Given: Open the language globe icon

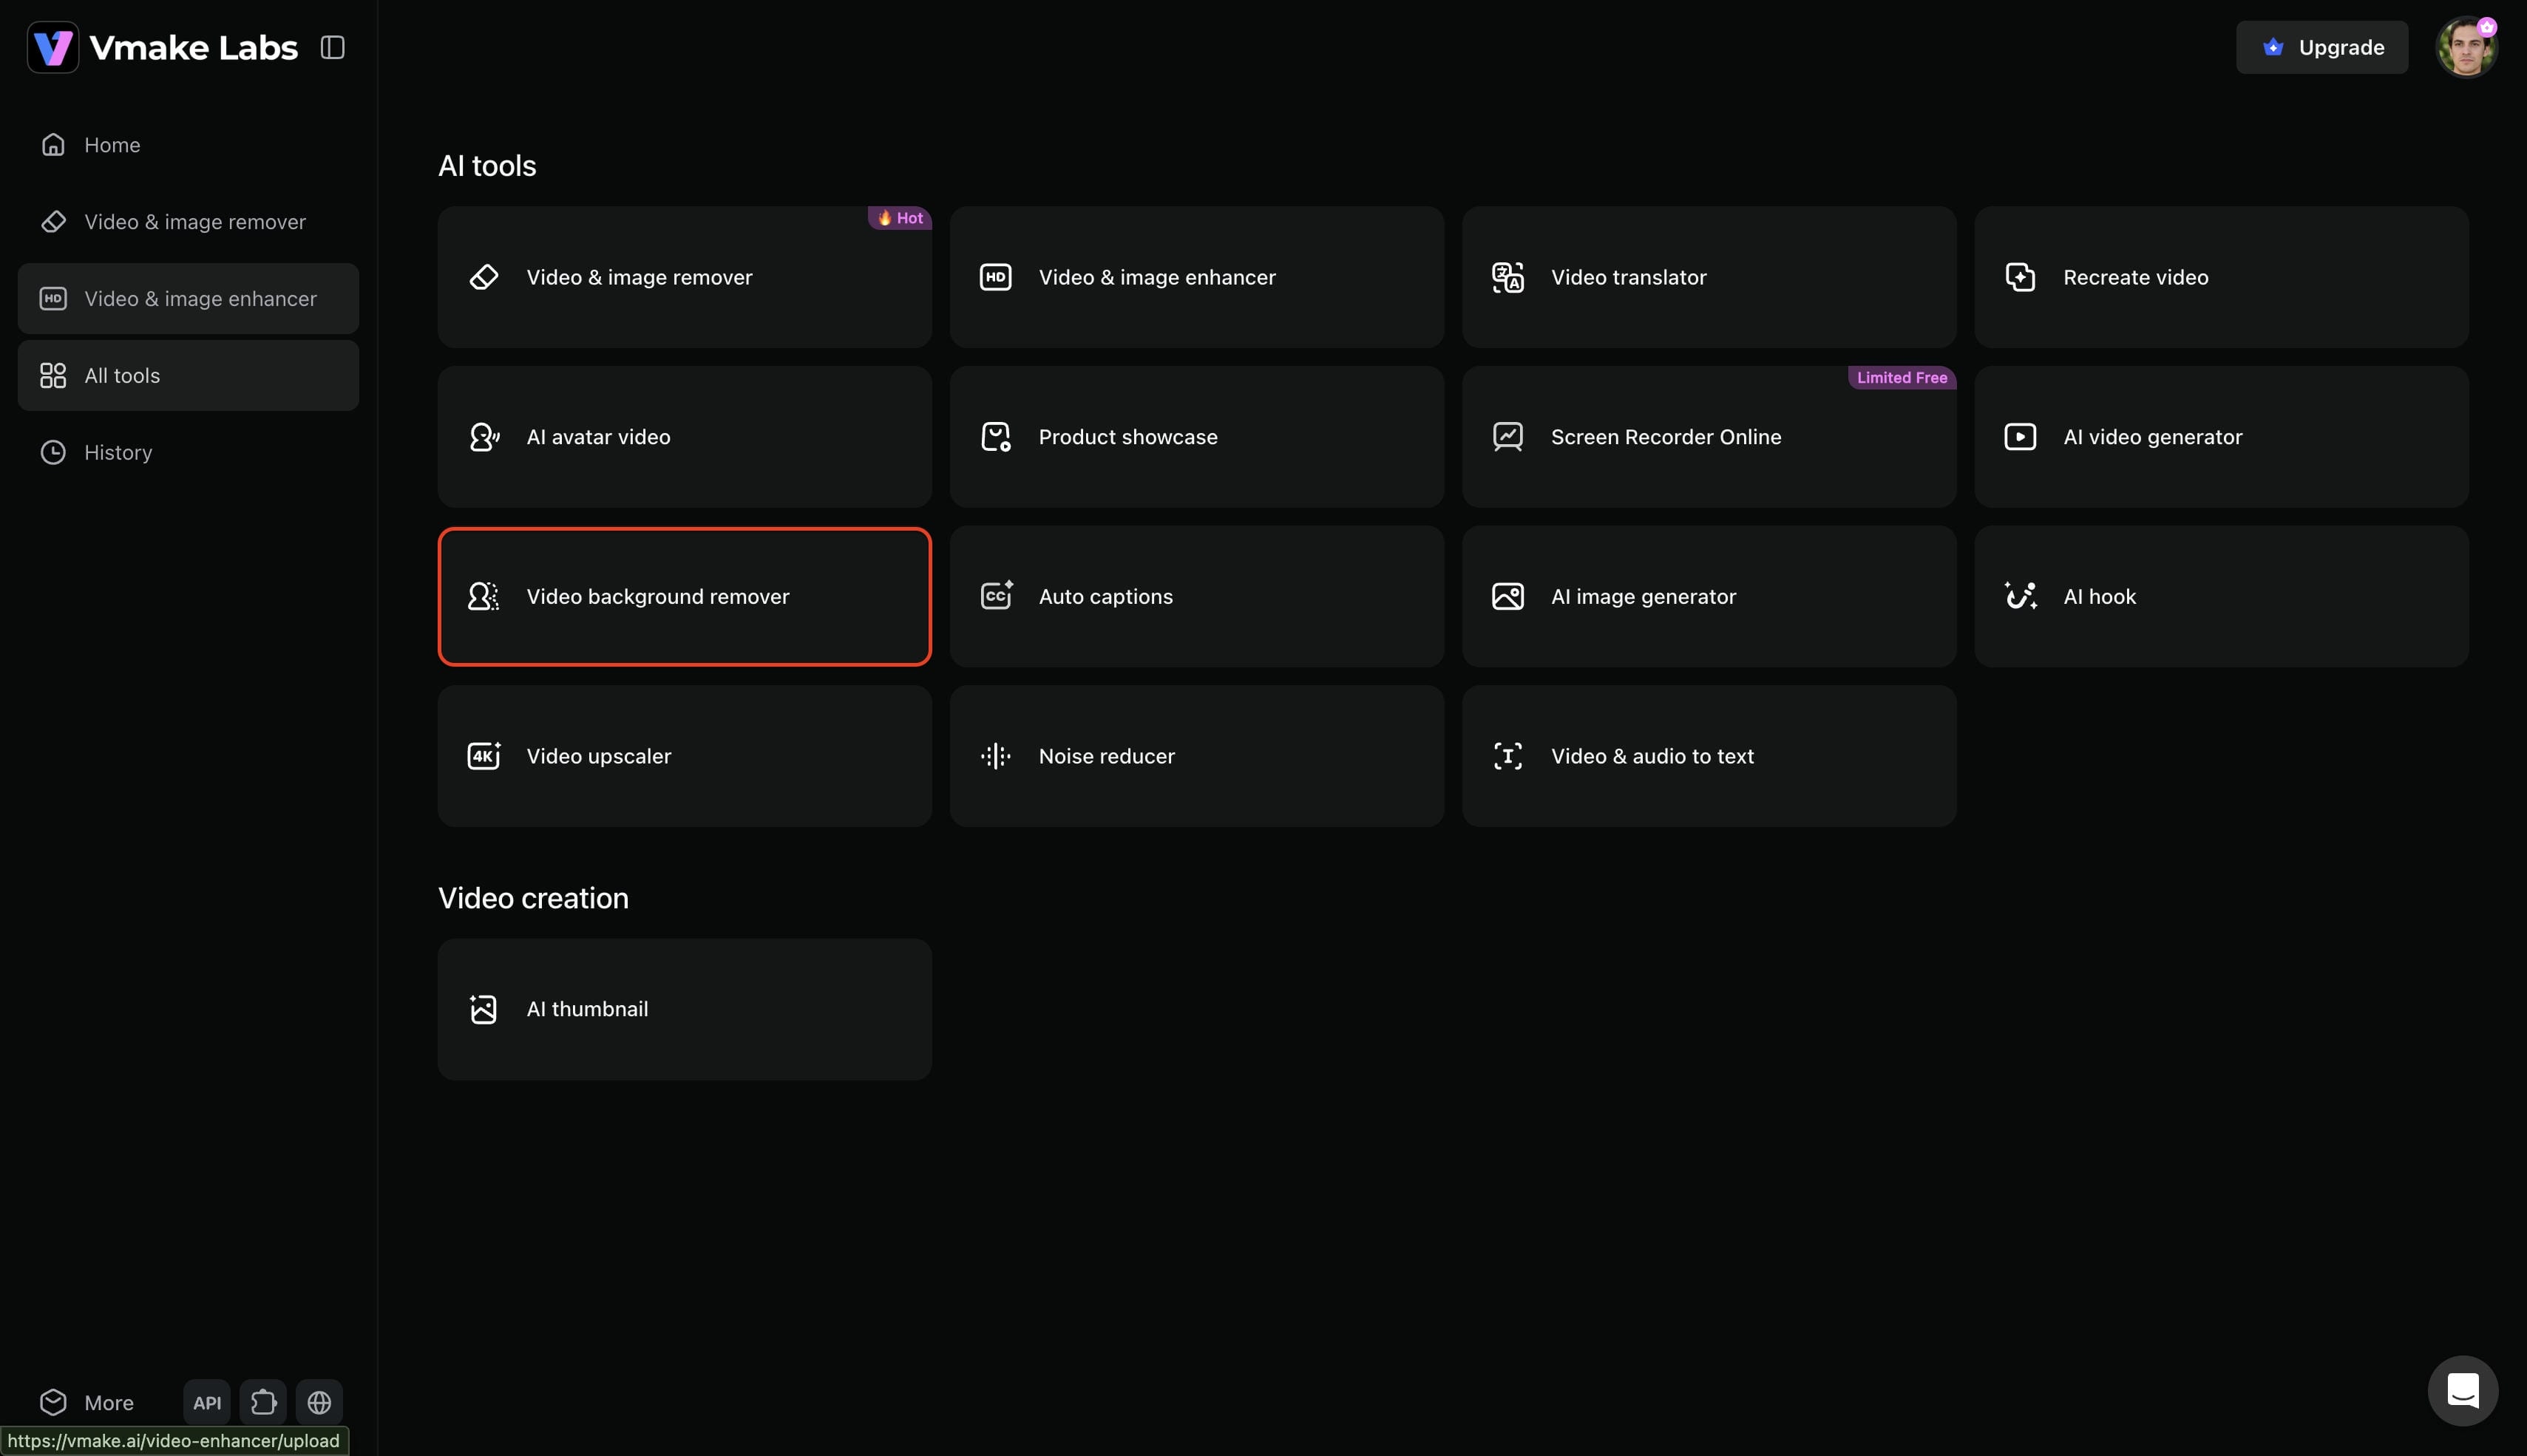Looking at the screenshot, I should click(319, 1402).
